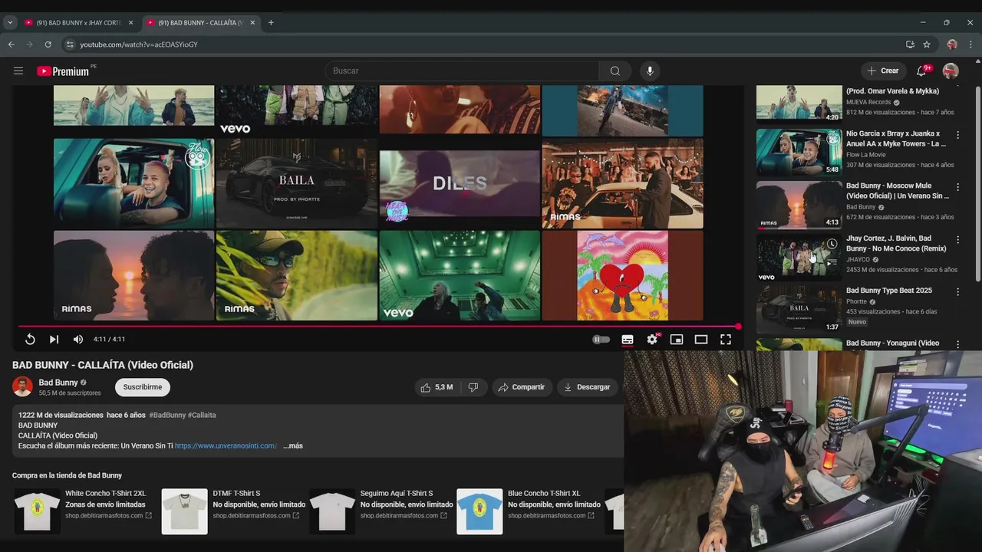Screen dimensions: 982x552
Task: Open the DTMF T-Shirt S product
Action: click(x=233, y=511)
